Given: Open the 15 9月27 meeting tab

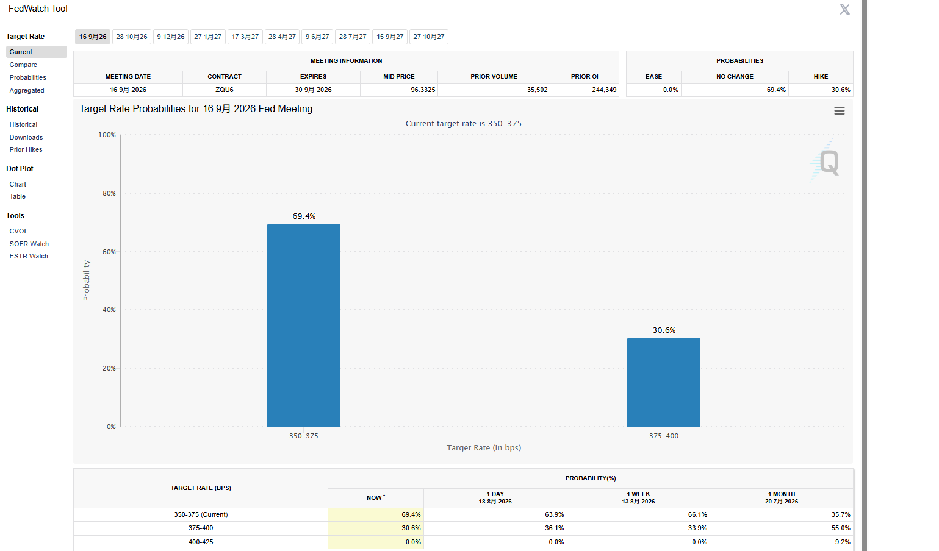Looking at the screenshot, I should coord(390,37).
